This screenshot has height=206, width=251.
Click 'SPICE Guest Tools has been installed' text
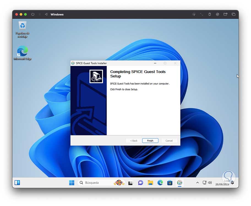(x=140, y=83)
